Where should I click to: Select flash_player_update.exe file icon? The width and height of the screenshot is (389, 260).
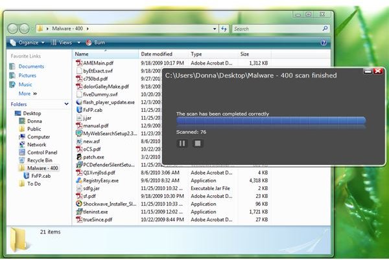[x=79, y=102]
